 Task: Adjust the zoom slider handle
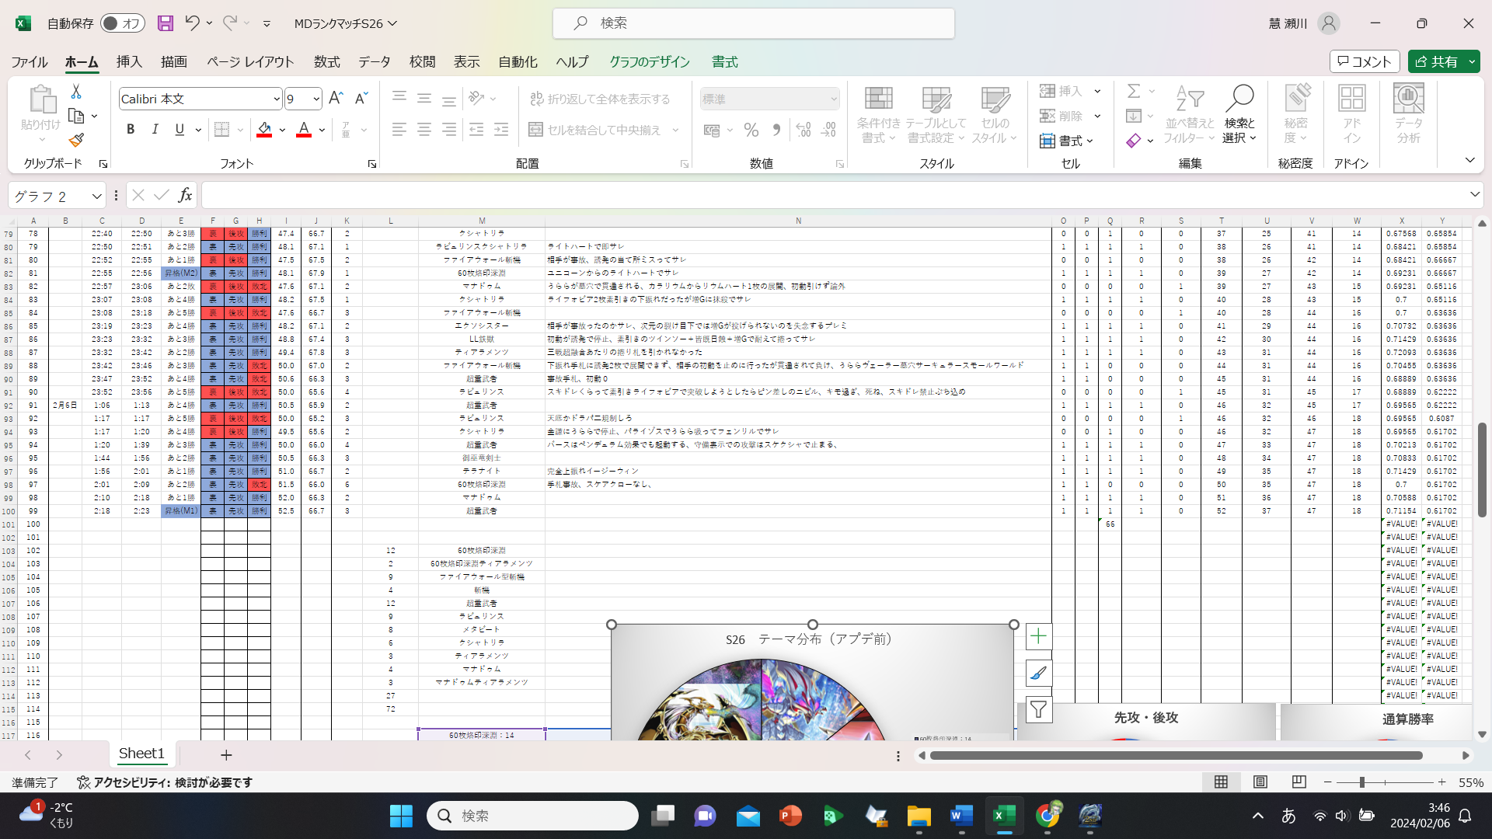1361,782
